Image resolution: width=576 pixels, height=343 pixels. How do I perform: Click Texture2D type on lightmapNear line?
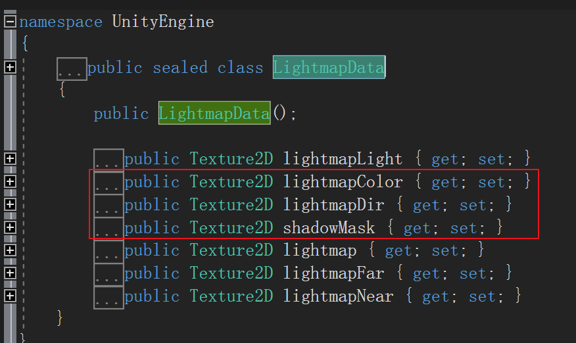[x=231, y=296]
